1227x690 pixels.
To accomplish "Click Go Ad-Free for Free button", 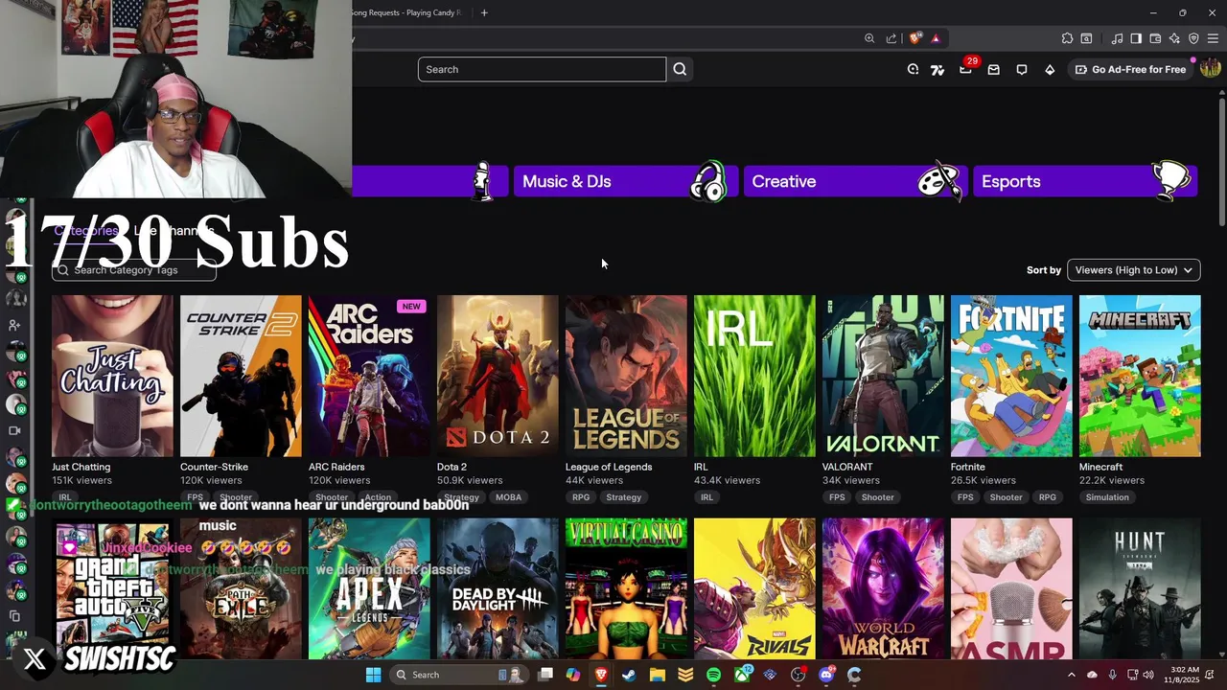I will tap(1130, 70).
